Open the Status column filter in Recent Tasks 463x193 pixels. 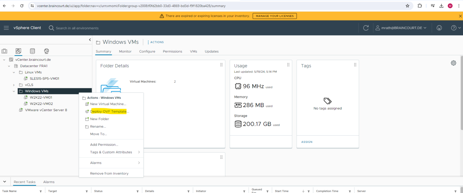point(137,191)
